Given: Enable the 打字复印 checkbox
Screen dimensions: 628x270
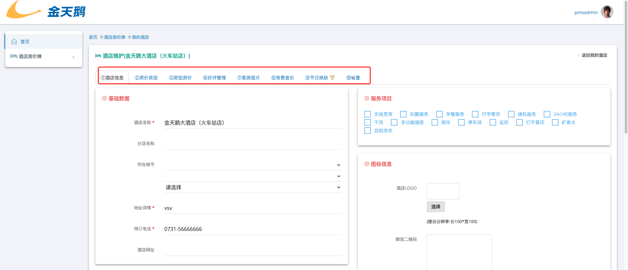Looking at the screenshot, I should [x=519, y=122].
